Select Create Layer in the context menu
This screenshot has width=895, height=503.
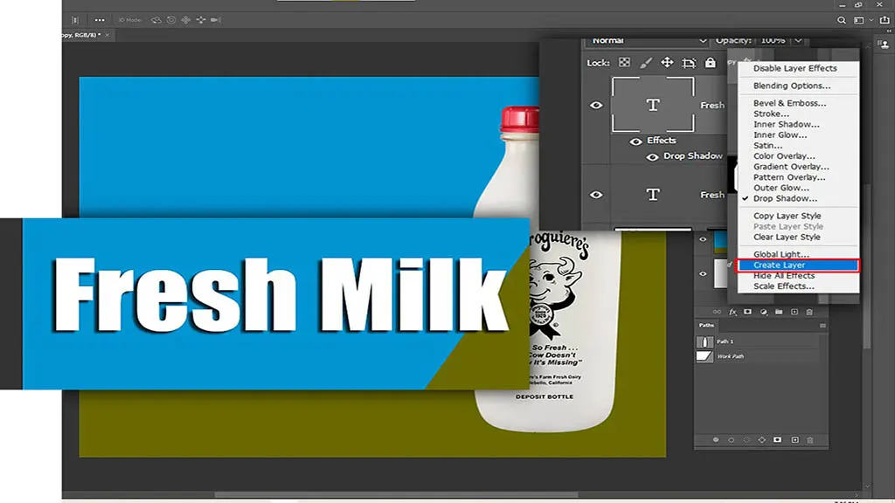(798, 265)
